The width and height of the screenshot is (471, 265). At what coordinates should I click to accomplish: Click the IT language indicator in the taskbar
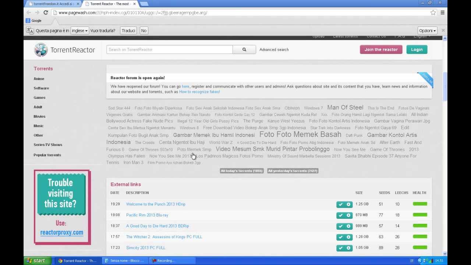(x=412, y=261)
